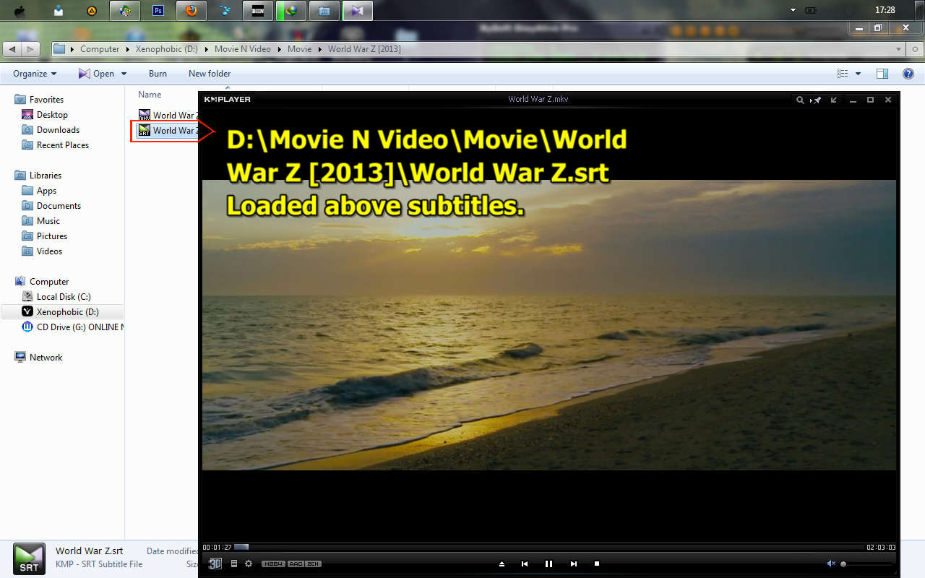Open the Apple logo start button
This screenshot has width=925, height=578.
(x=20, y=11)
